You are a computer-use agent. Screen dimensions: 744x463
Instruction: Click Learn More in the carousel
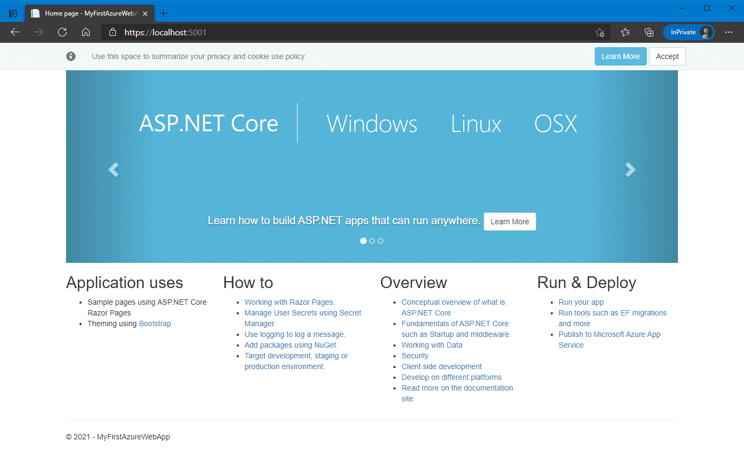(509, 222)
